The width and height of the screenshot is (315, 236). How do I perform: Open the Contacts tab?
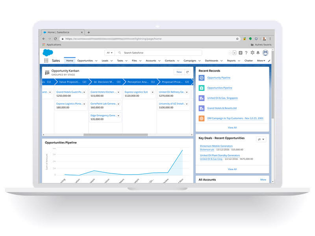(x=170, y=61)
